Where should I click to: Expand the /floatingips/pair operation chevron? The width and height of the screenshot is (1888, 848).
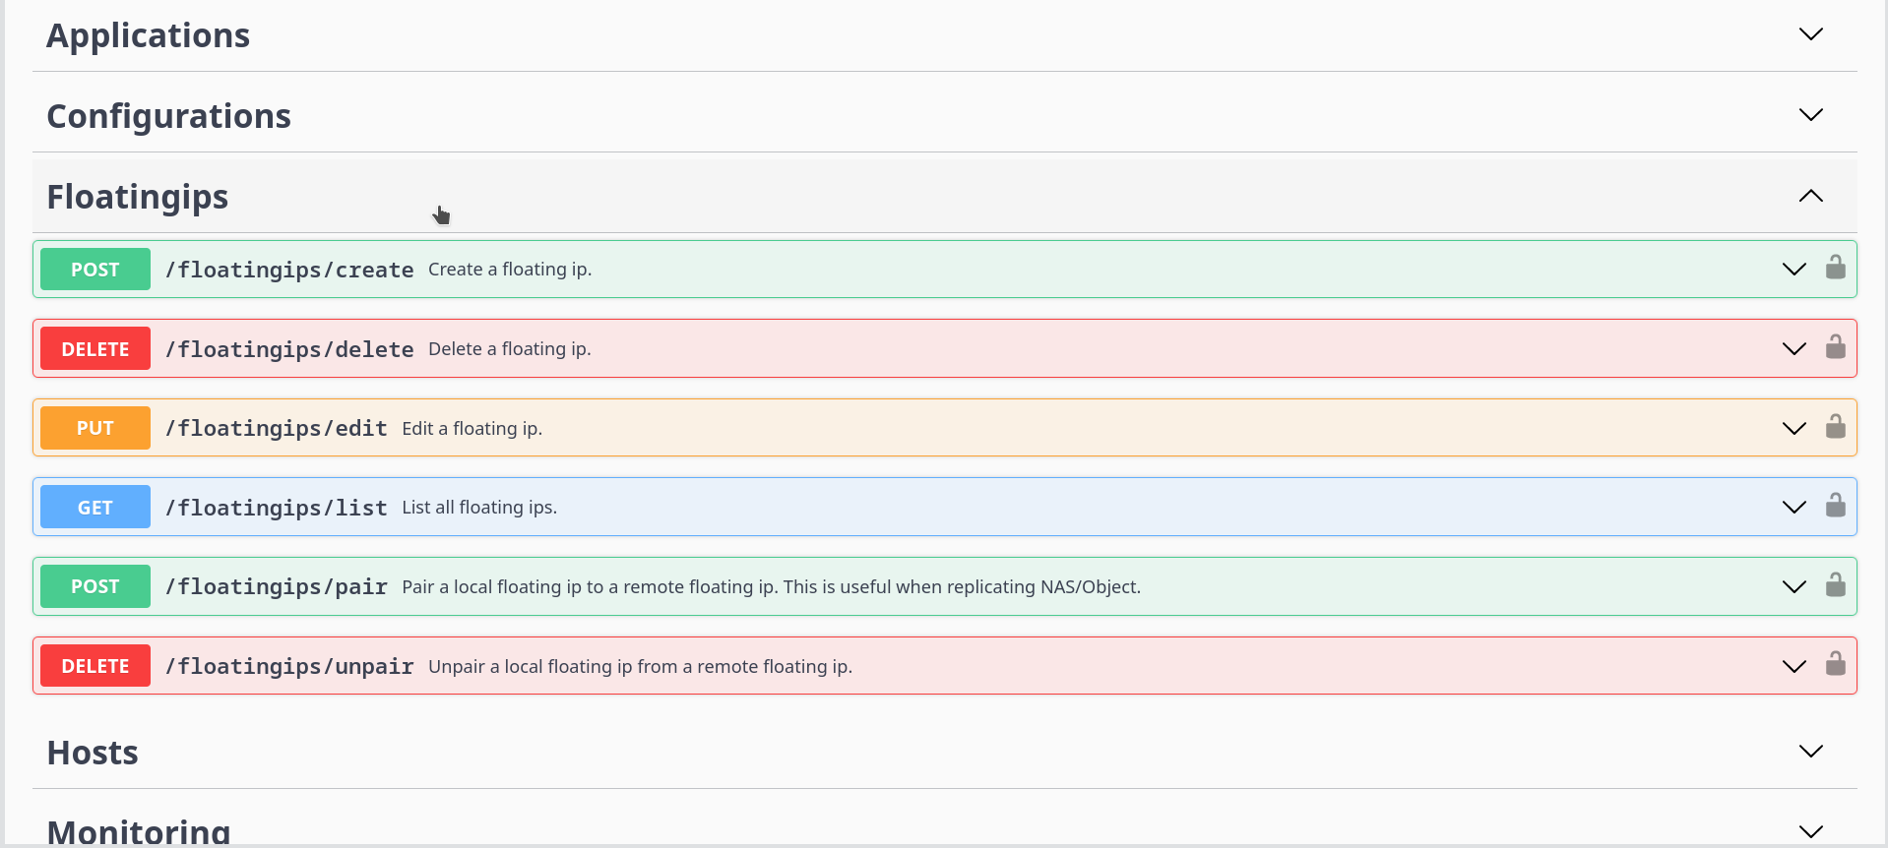(x=1794, y=587)
